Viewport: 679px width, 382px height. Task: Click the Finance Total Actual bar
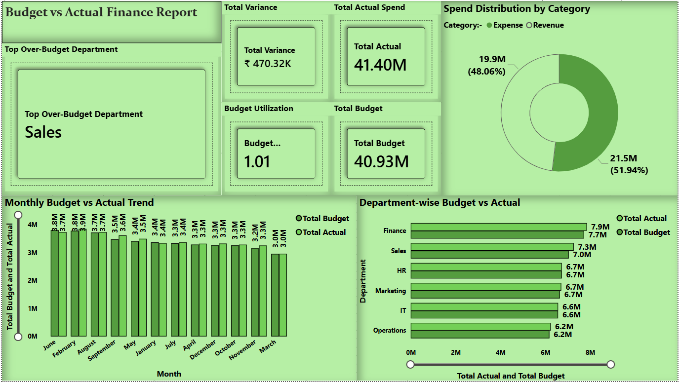point(498,227)
